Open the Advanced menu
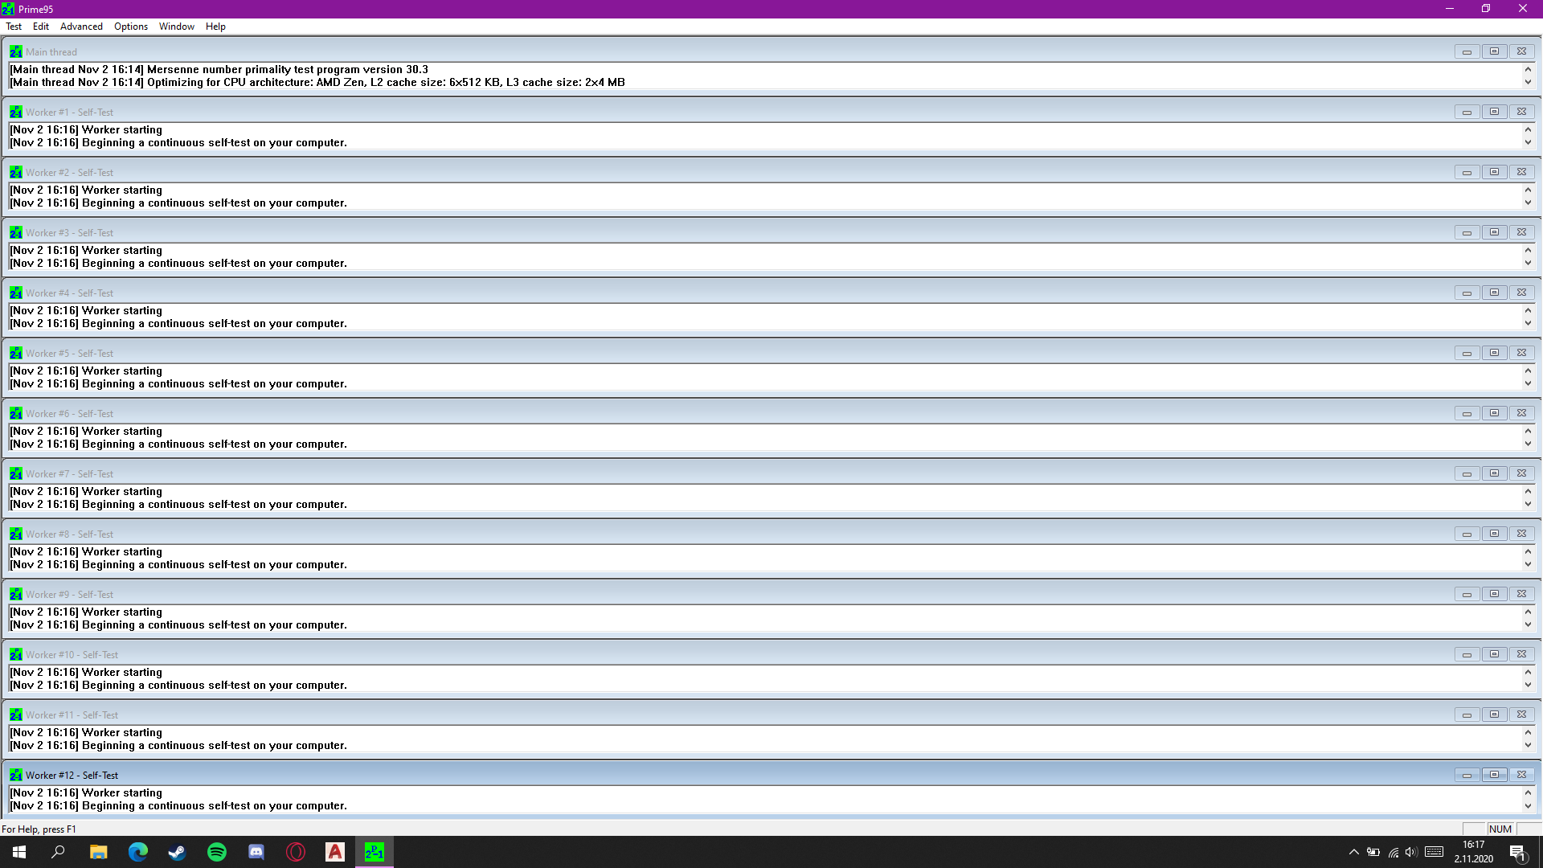 coord(81,27)
